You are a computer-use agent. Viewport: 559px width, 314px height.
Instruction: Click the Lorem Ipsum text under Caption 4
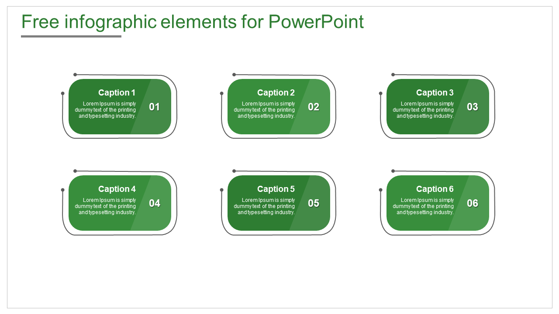coord(105,206)
